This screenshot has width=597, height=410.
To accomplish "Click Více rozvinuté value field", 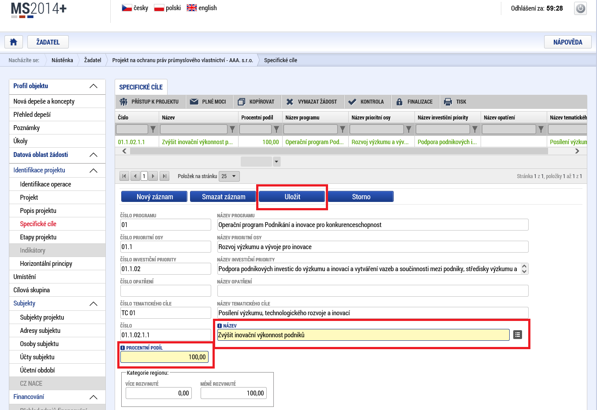I will point(159,393).
